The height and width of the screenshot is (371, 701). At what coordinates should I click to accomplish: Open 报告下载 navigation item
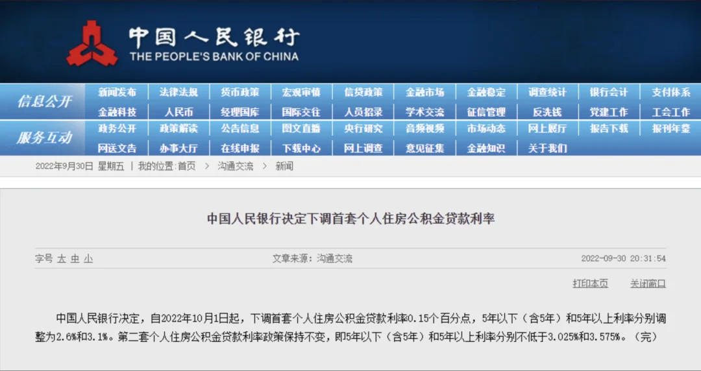coord(609,128)
